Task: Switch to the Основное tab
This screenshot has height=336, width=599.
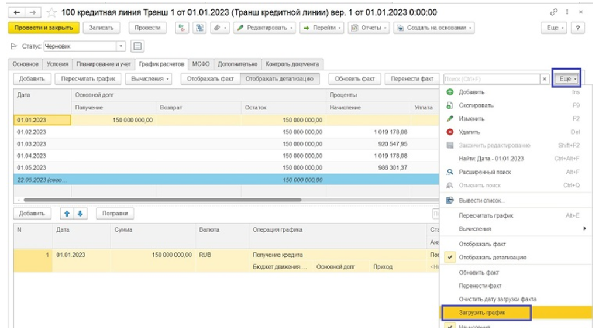Action: [x=26, y=64]
